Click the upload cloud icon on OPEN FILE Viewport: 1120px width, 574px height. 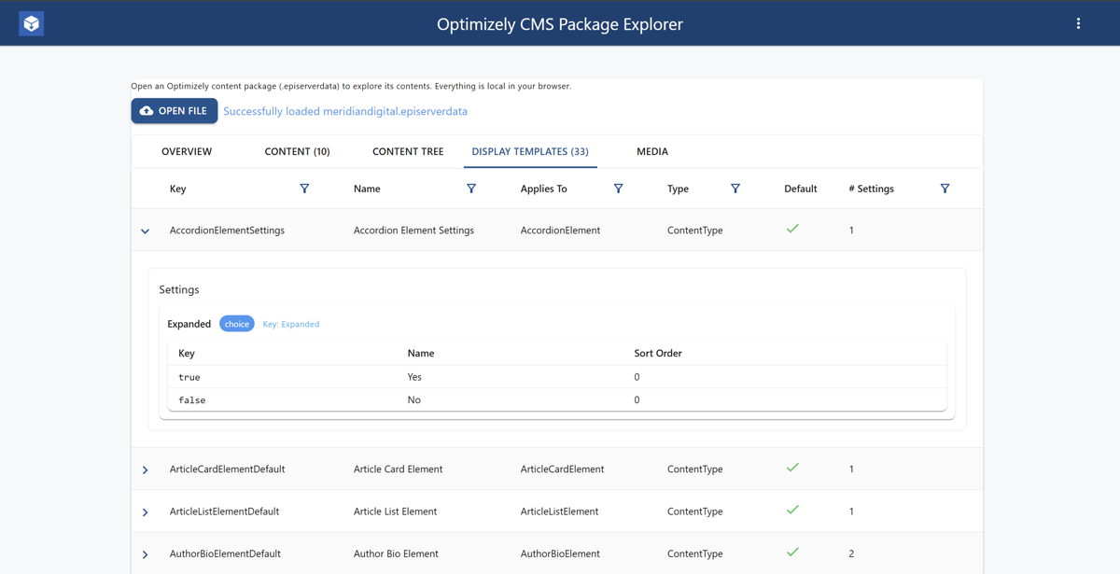point(145,110)
